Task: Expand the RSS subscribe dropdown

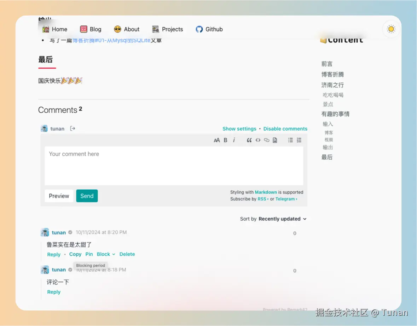Action: click(x=263, y=199)
